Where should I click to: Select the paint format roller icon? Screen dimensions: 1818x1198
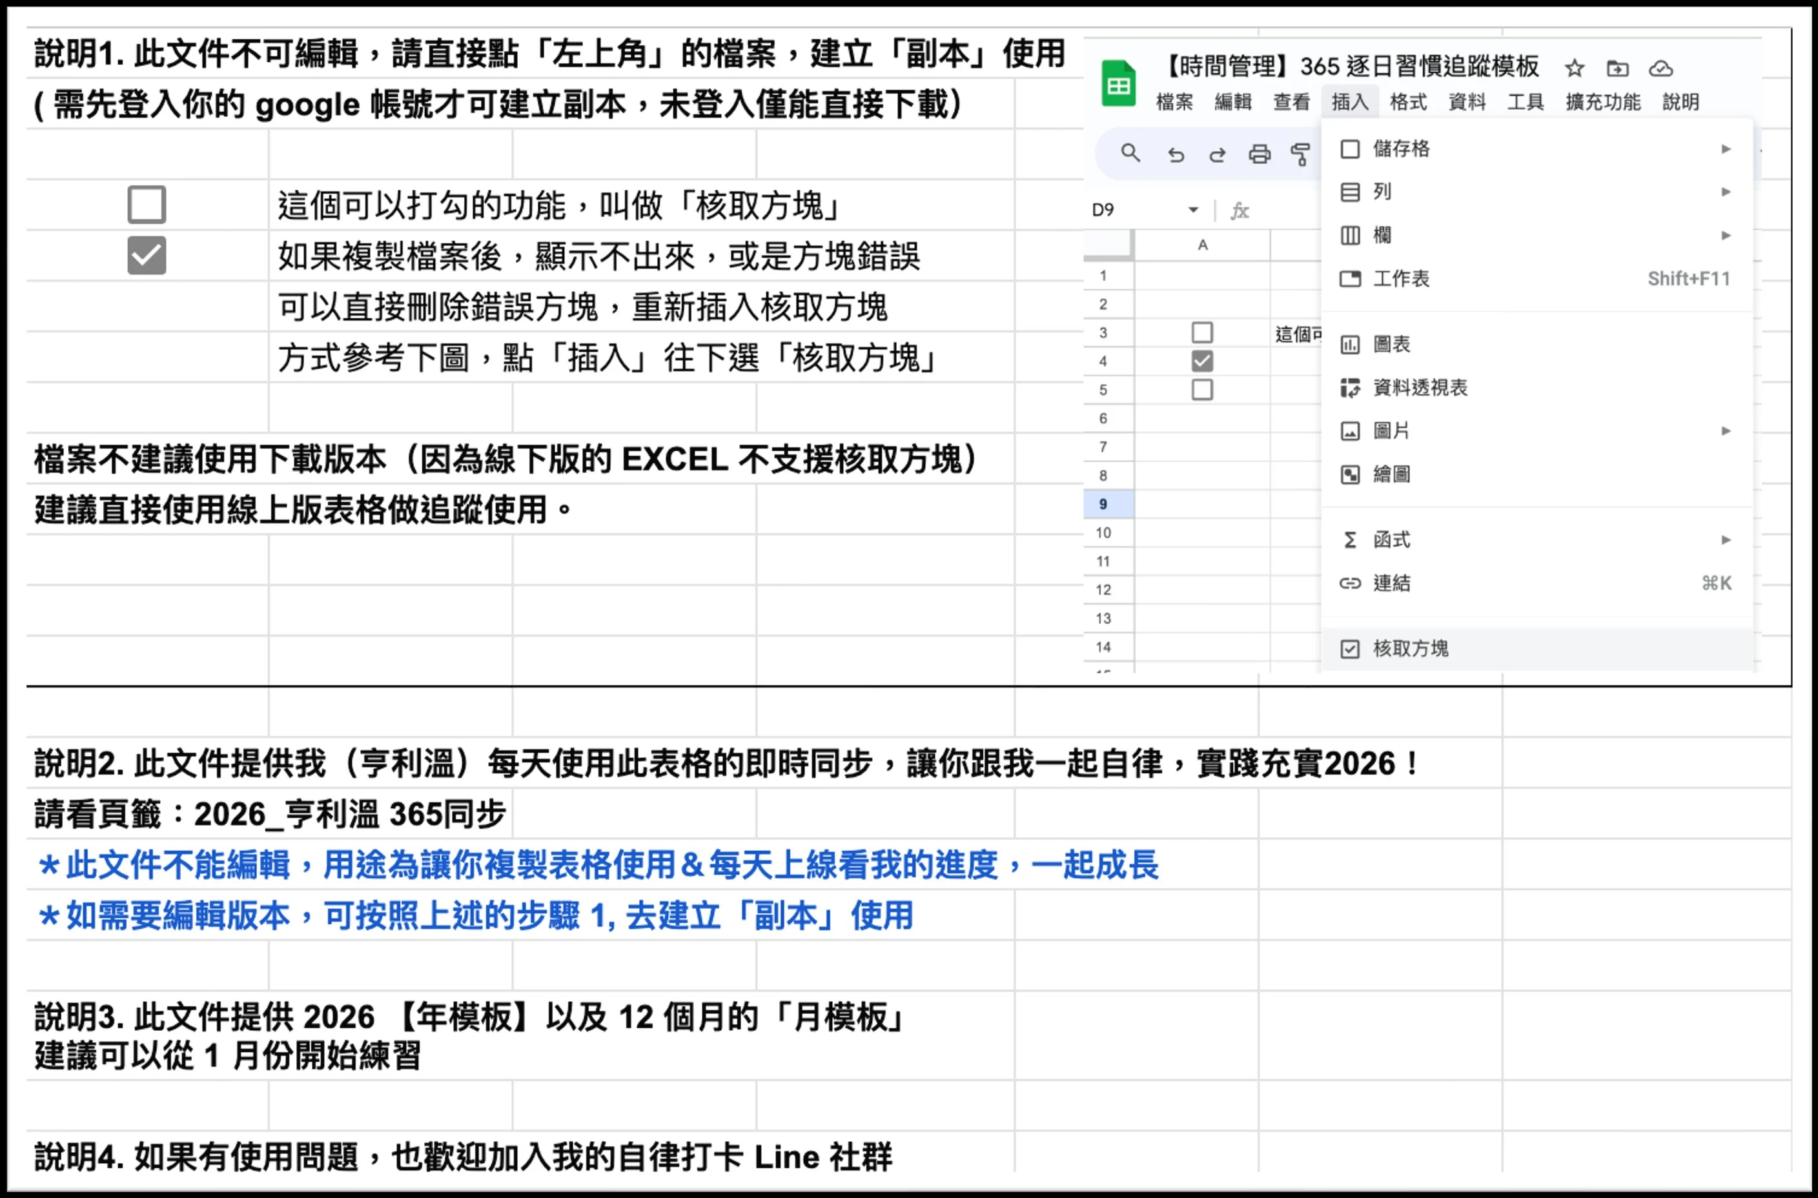pyautogui.click(x=1300, y=154)
